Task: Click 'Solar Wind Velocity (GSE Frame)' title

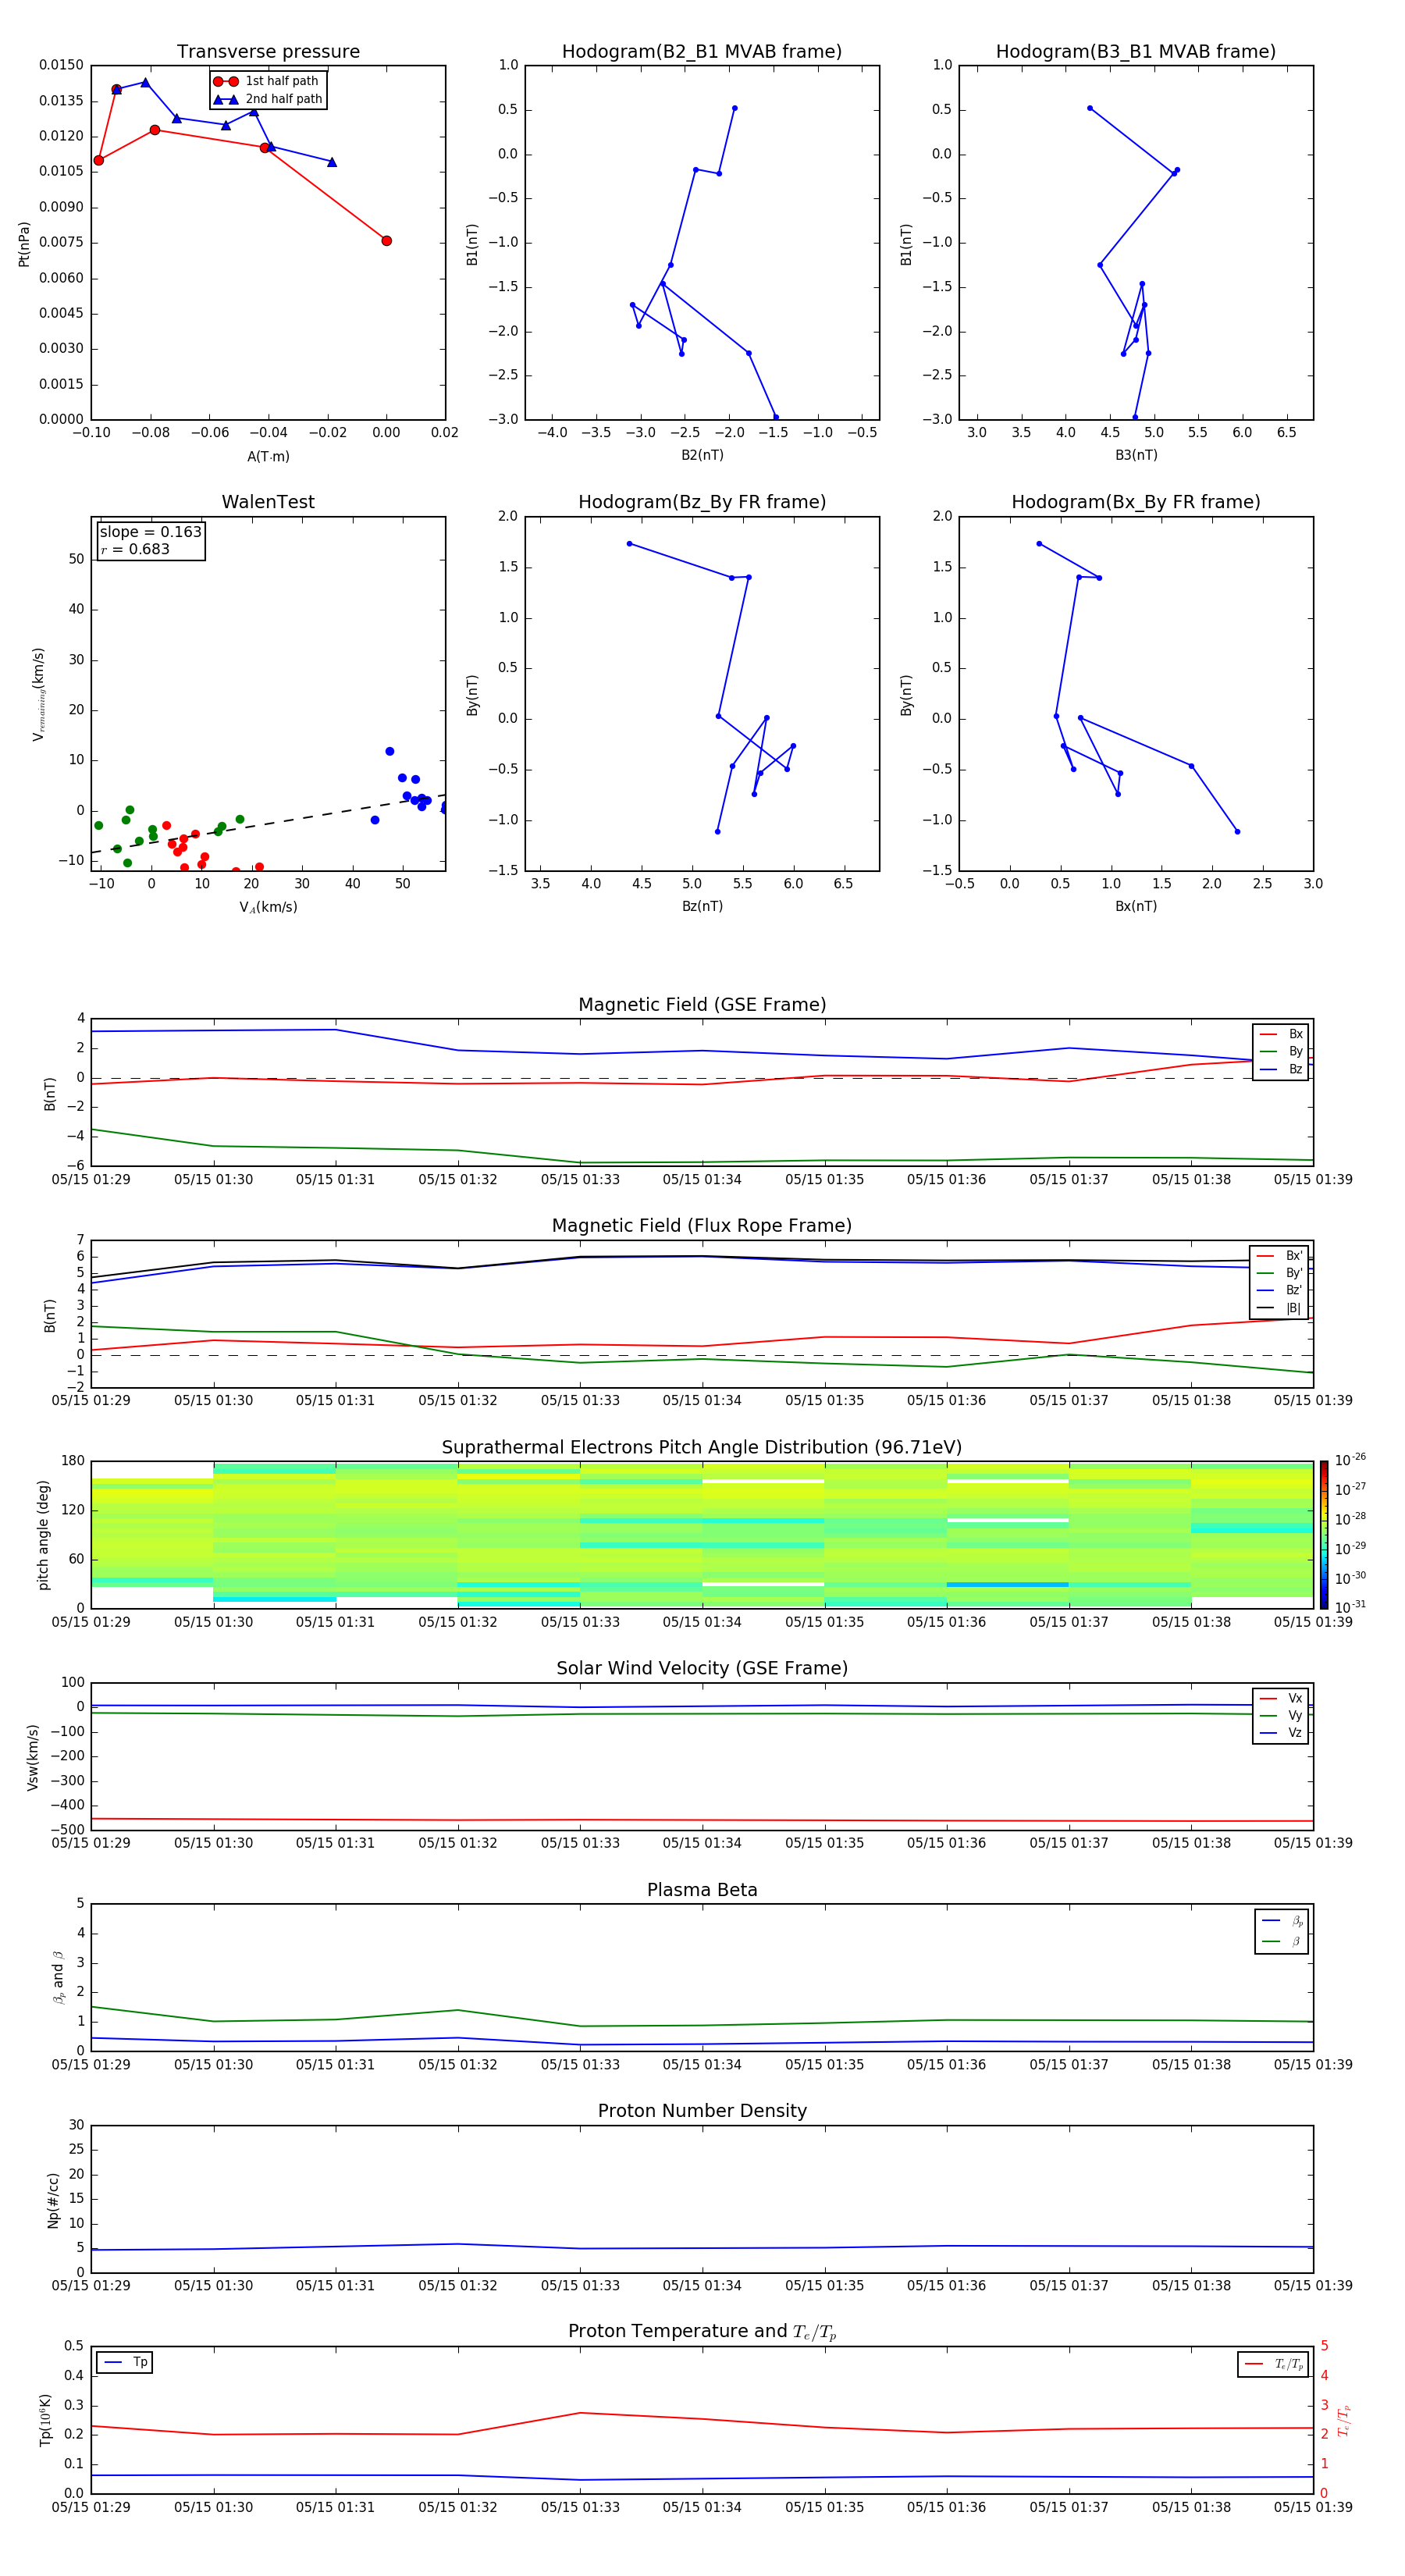Action: [702, 1669]
